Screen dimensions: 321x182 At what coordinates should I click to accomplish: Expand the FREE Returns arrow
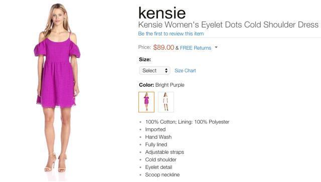(x=216, y=48)
